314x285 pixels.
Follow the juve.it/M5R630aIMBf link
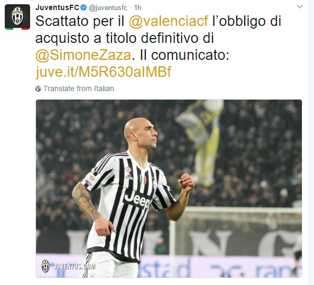click(104, 72)
